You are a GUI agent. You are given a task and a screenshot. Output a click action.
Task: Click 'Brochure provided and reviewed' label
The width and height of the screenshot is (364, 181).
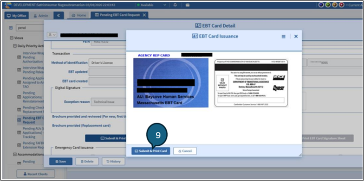89,116
